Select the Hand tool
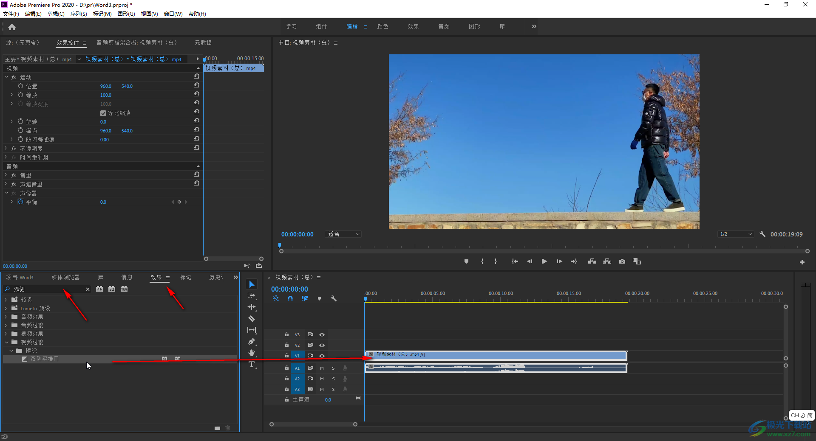The width and height of the screenshot is (816, 441). [252, 353]
